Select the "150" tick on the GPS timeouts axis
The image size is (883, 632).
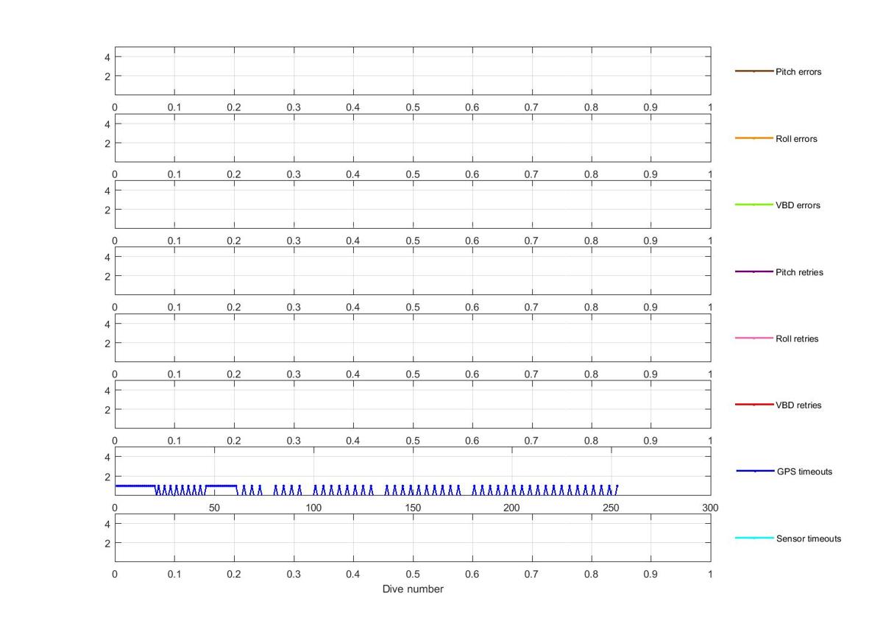[413, 508]
